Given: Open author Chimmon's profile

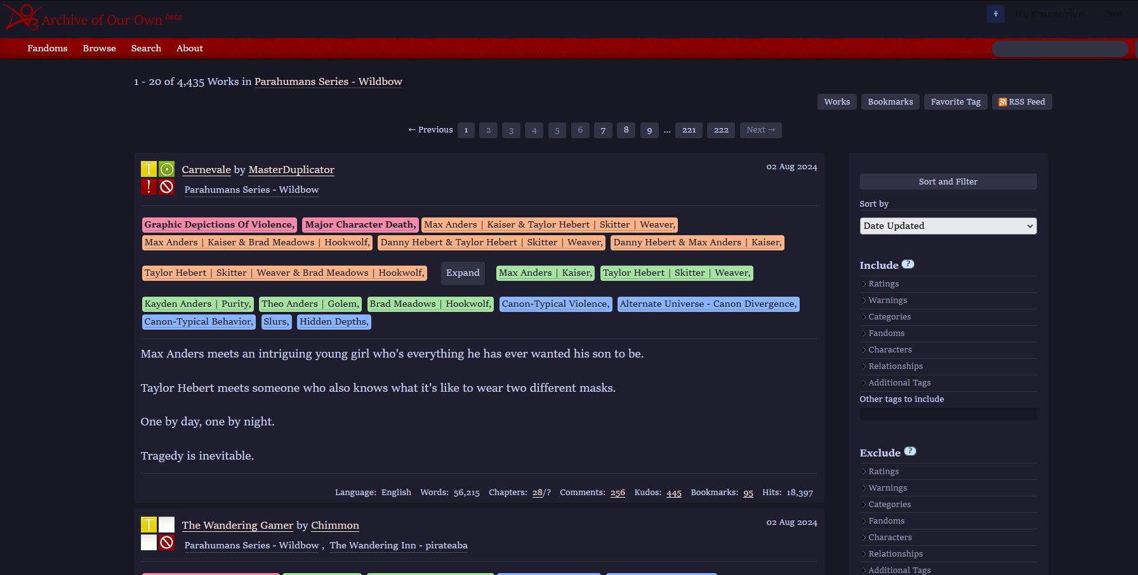Looking at the screenshot, I should (335, 526).
